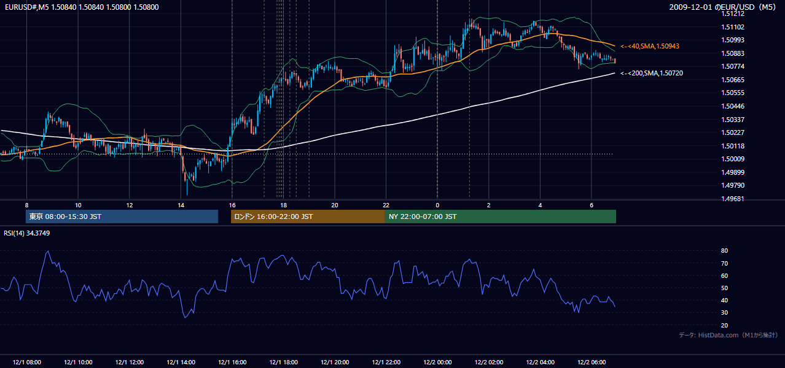Click the 12/1 16:00 time axis label
The width and height of the screenshot is (785, 368).
tap(232, 362)
